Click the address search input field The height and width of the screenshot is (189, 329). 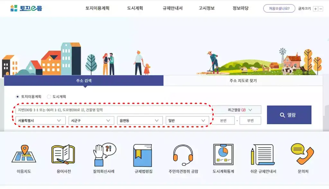point(112,110)
